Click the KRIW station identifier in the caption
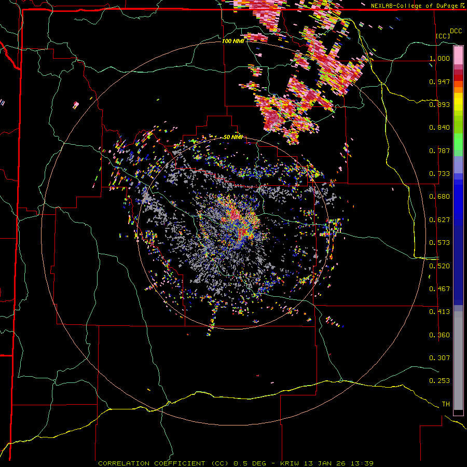Screen dimensions: 467x467 coord(291,463)
